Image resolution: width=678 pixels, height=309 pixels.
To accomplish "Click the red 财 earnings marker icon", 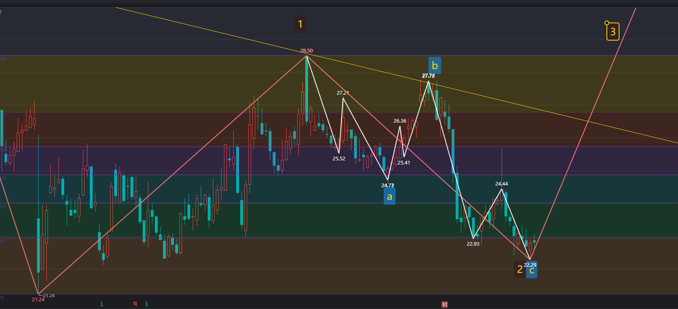I will tap(445, 305).
